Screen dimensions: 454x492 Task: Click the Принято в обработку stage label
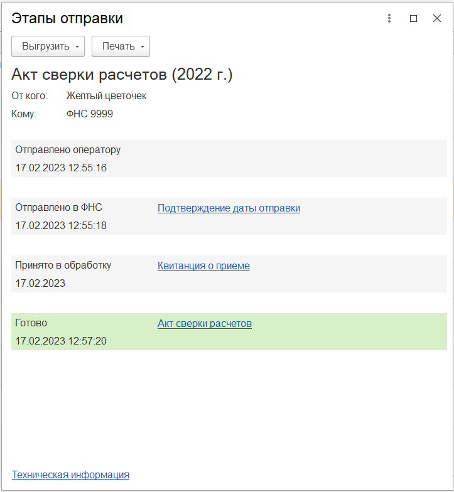coord(63,265)
